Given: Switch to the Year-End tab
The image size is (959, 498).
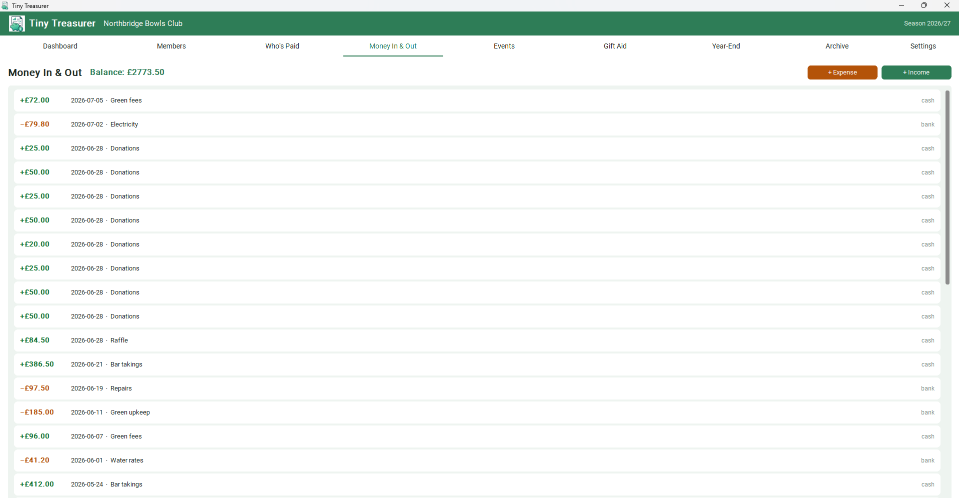Looking at the screenshot, I should (726, 46).
